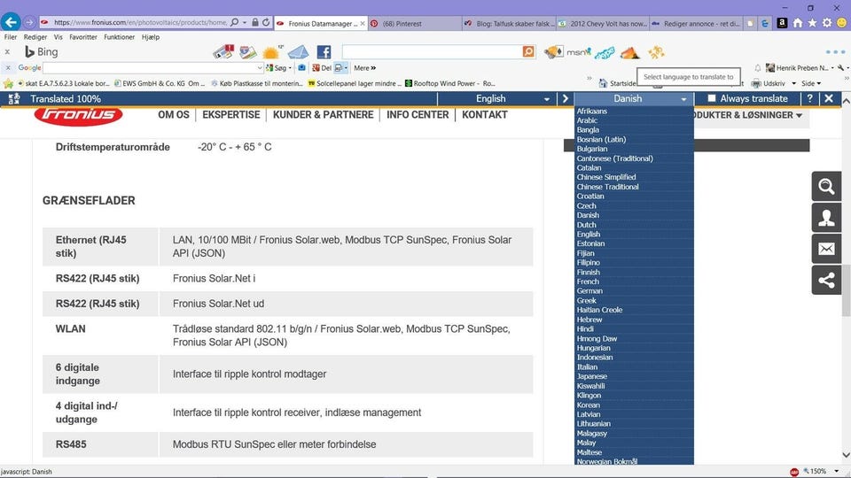This screenshot has height=478, width=851.
Task: Click the translator help question mark
Action: [x=809, y=98]
